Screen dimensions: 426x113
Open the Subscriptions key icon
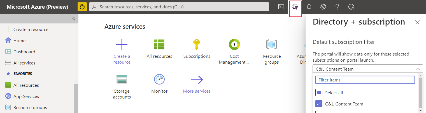(x=197, y=45)
